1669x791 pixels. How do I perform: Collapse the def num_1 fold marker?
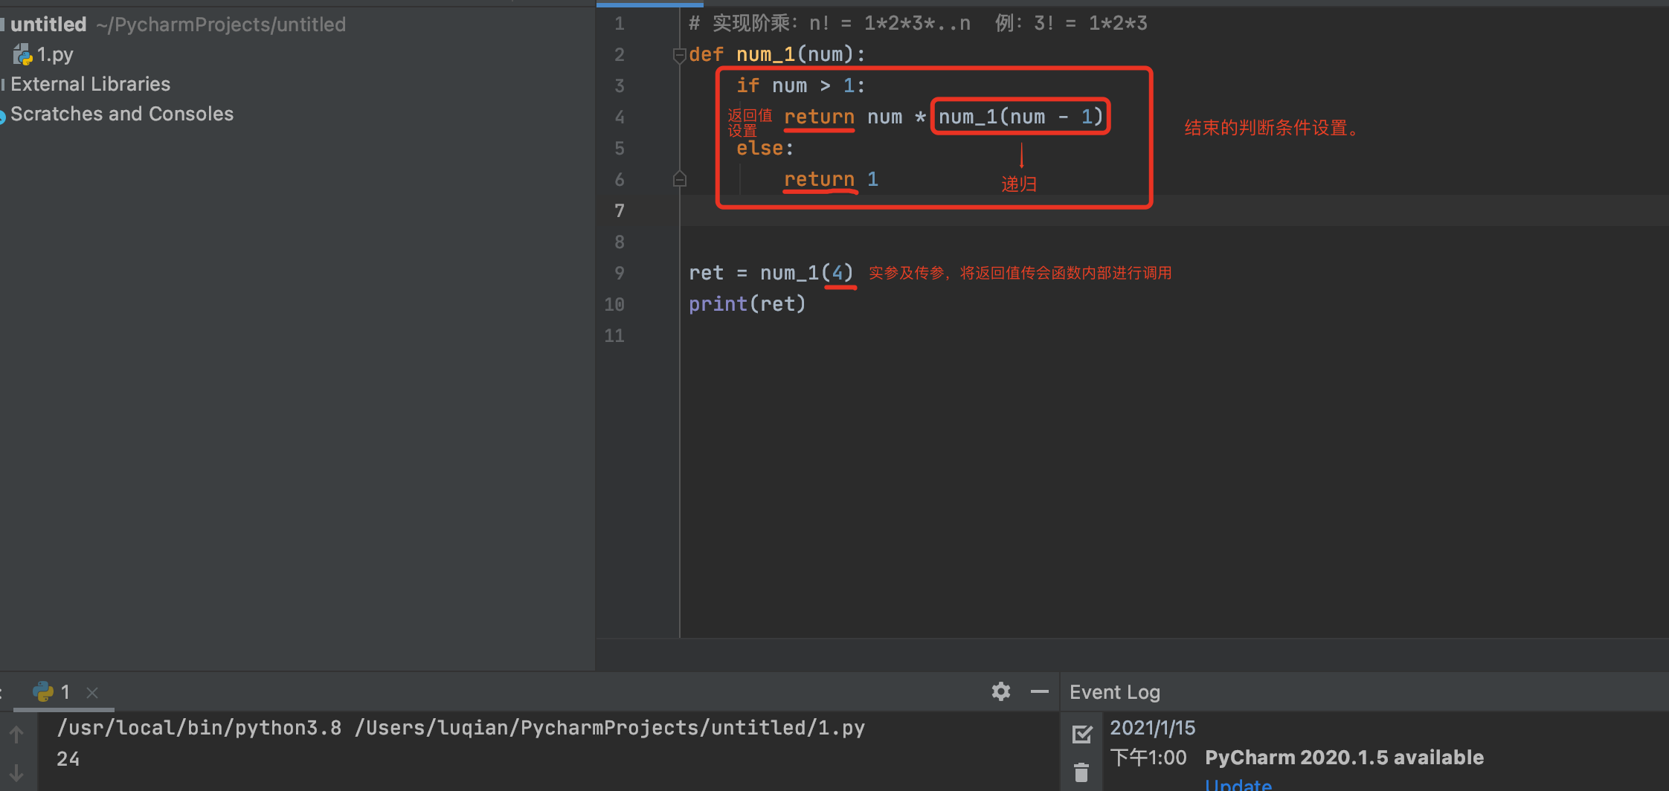click(679, 55)
